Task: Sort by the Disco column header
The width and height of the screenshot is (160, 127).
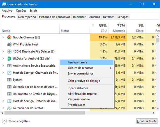Action: point(136,28)
